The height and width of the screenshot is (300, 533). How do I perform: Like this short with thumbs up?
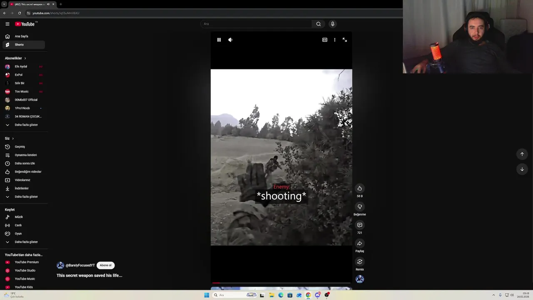(360, 188)
